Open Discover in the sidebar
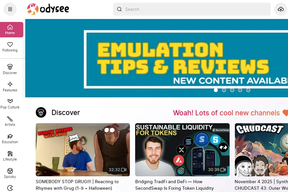Viewport: 288px width, 192px height. tap(10, 69)
